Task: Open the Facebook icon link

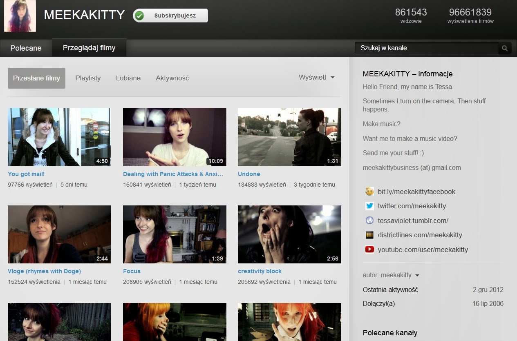Action: (x=369, y=192)
